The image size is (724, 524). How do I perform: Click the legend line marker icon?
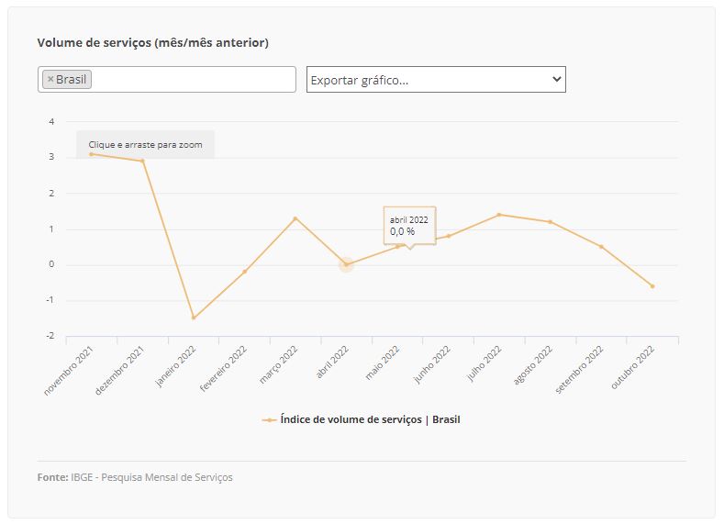(269, 419)
